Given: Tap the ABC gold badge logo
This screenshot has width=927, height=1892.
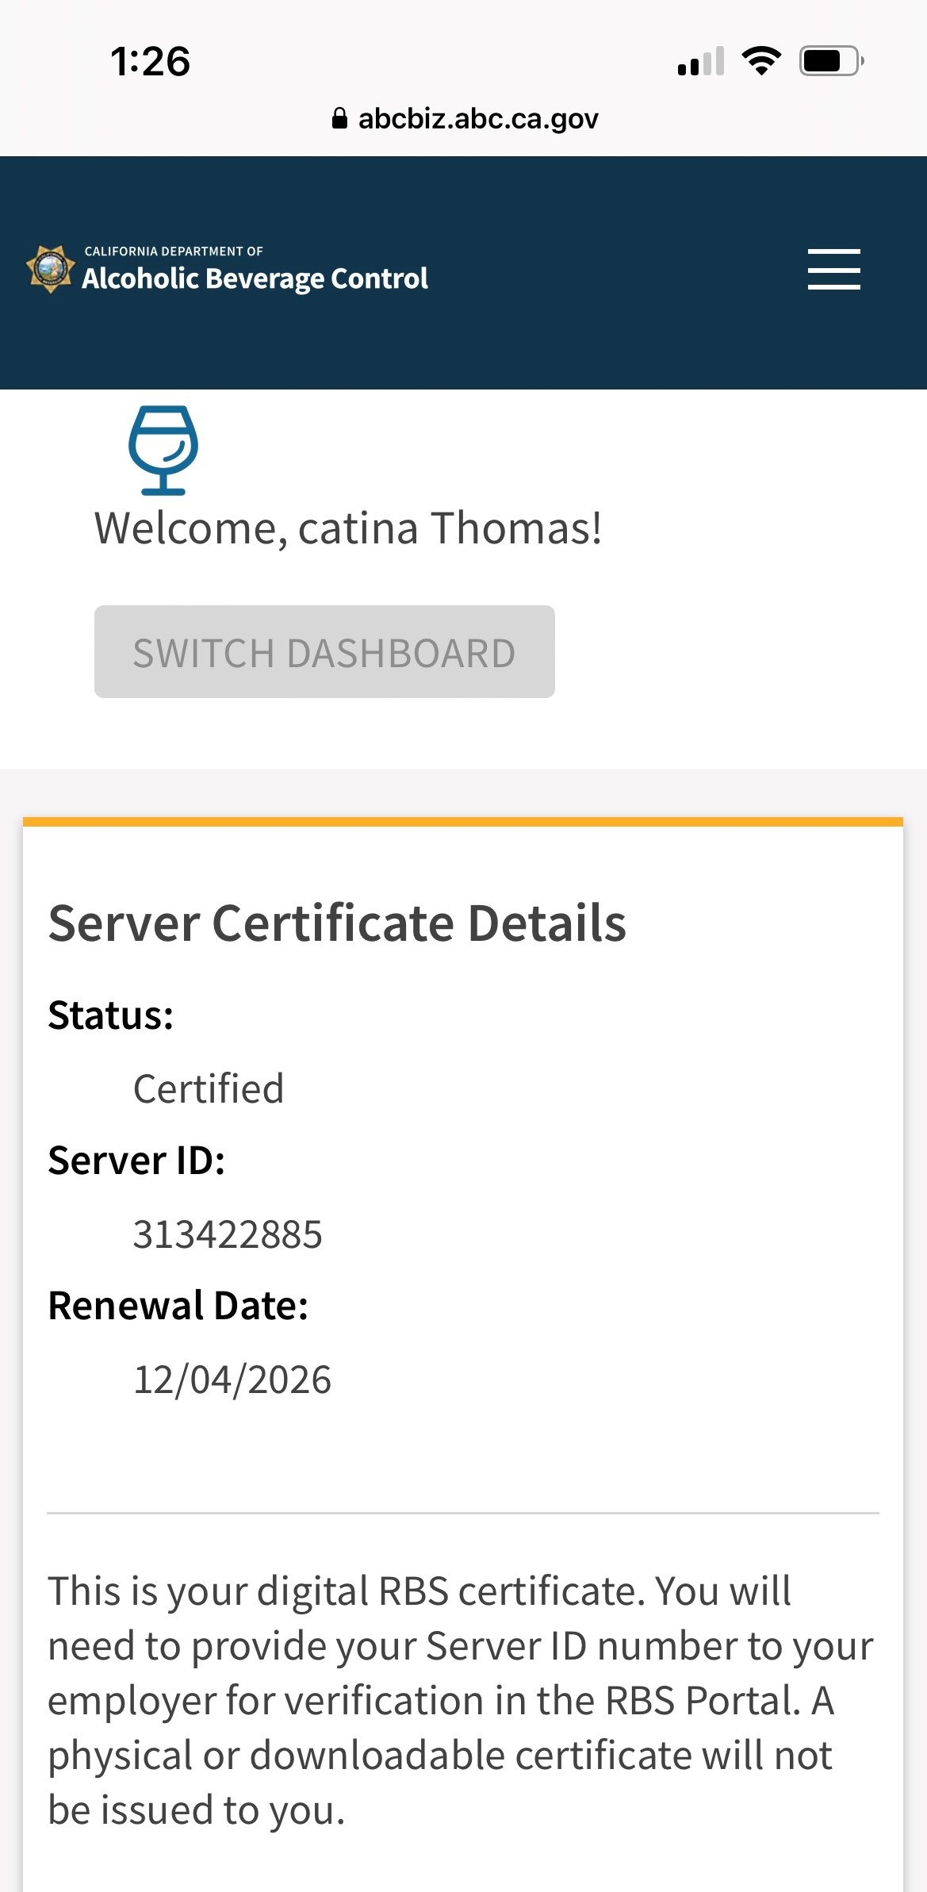Looking at the screenshot, I should click(51, 269).
